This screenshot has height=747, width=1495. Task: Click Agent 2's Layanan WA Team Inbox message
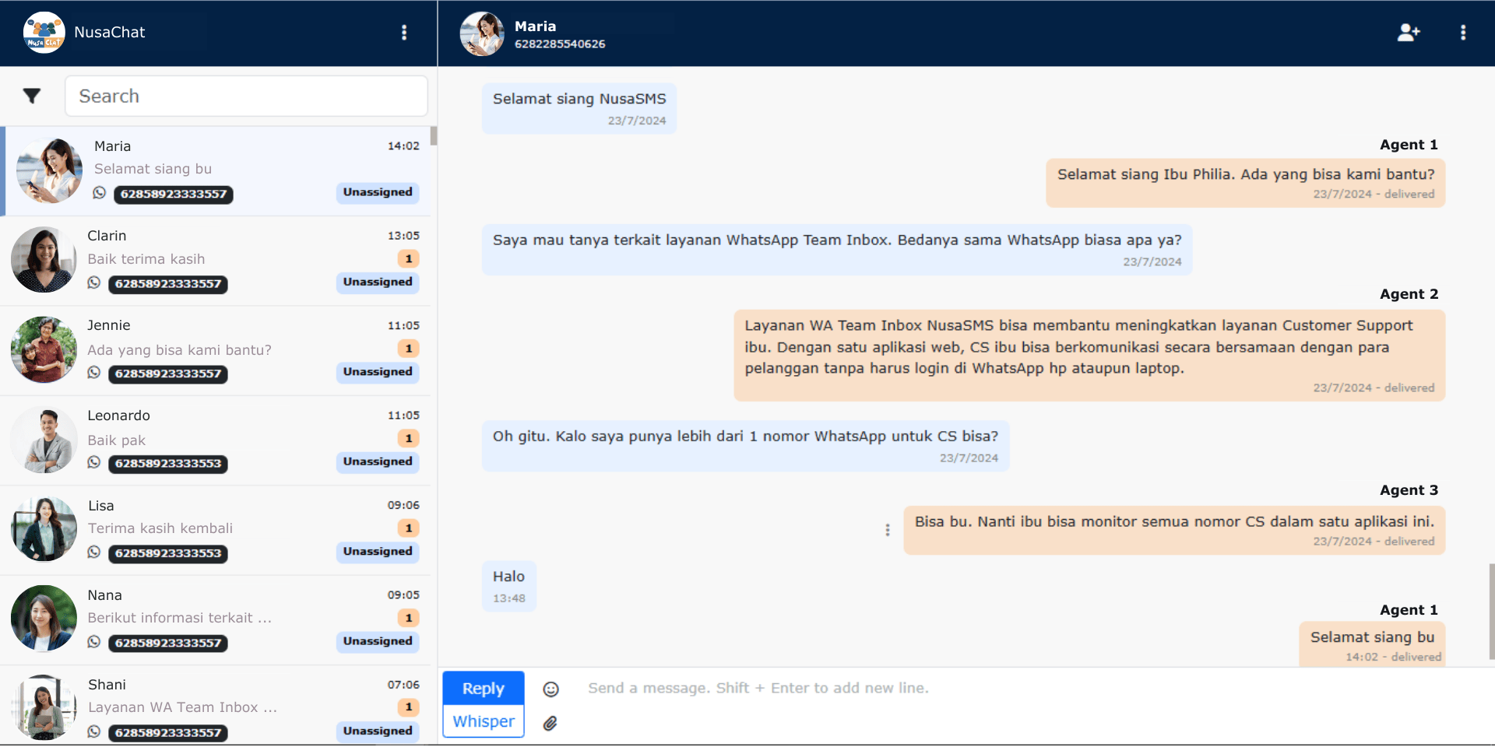coord(1089,356)
